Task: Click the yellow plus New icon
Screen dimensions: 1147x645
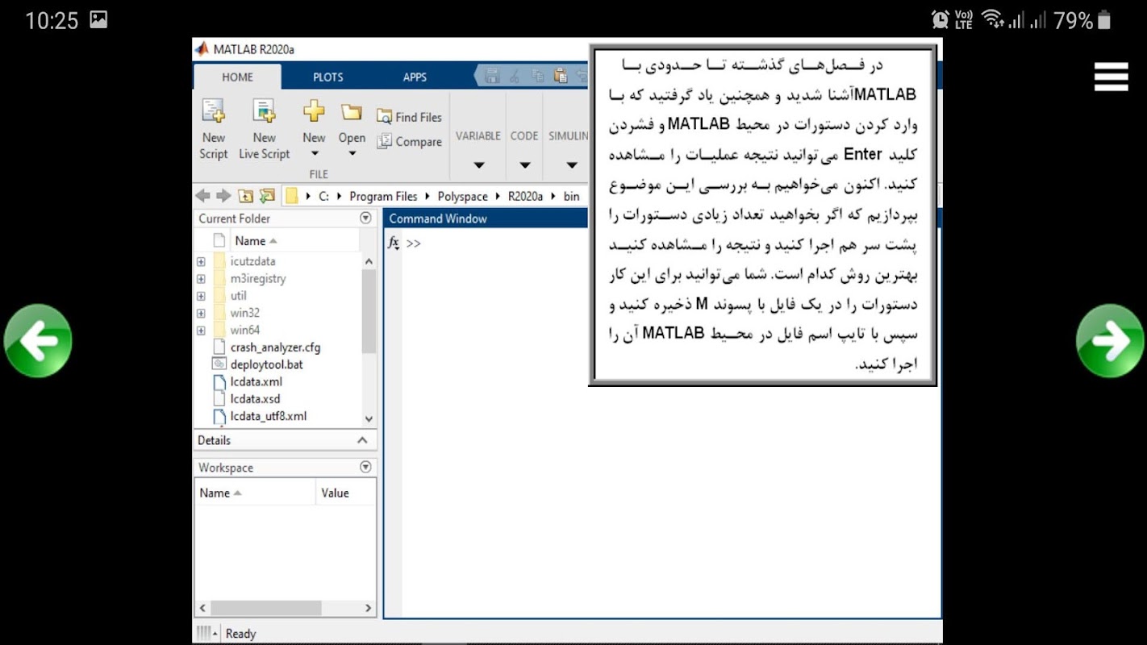Action: [x=314, y=111]
